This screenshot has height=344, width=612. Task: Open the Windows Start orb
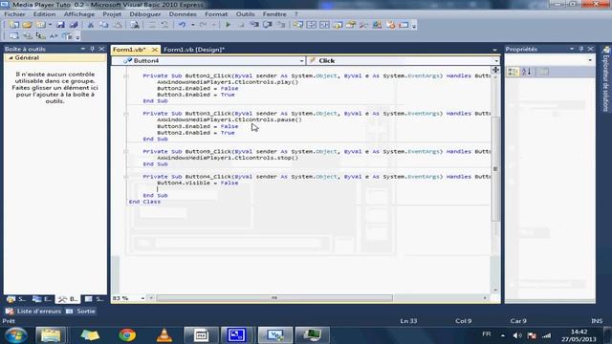click(x=16, y=335)
